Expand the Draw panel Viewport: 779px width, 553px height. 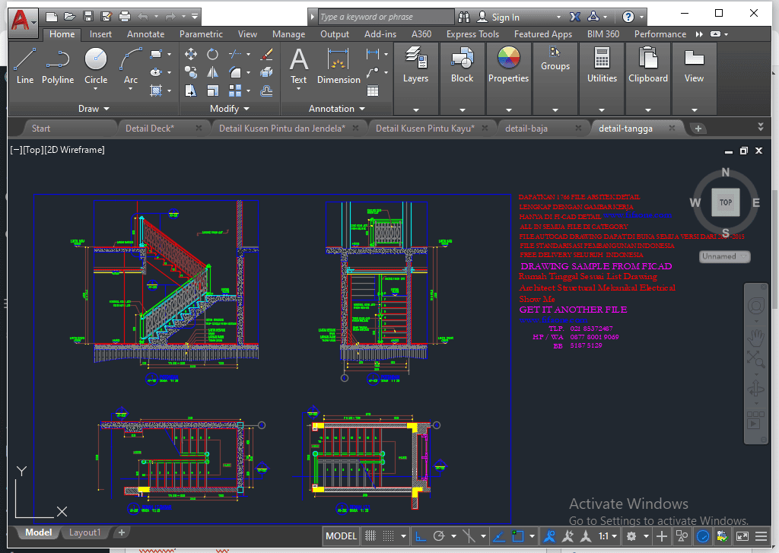pos(93,108)
